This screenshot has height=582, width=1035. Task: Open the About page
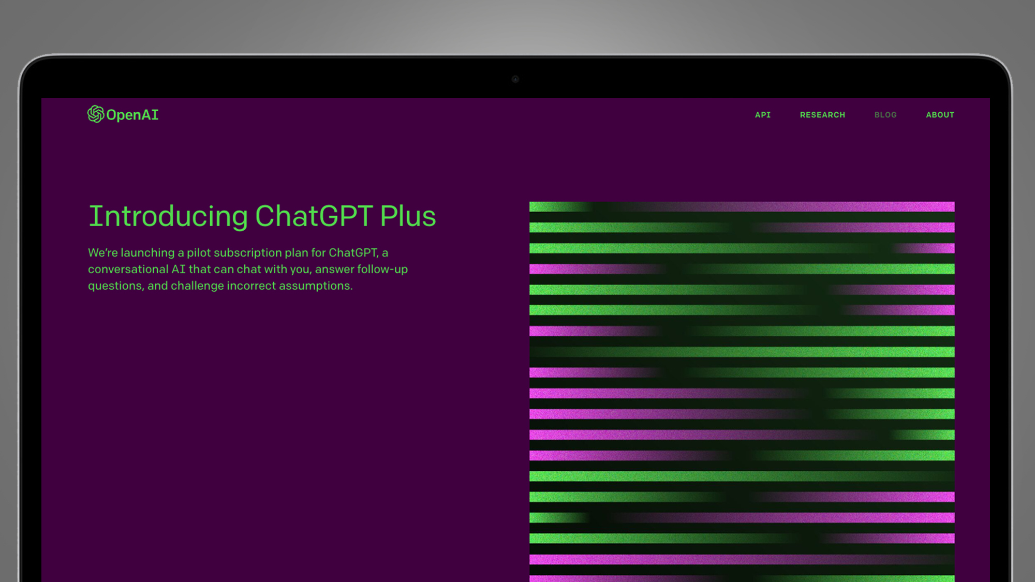click(x=940, y=114)
